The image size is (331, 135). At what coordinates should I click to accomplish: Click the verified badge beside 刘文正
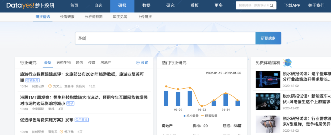tap(50, 86)
